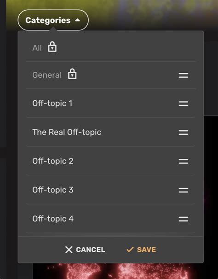Image resolution: width=218 pixels, height=279 pixels.
Task: Choose The Real Off-topic category
Action: click(x=67, y=132)
